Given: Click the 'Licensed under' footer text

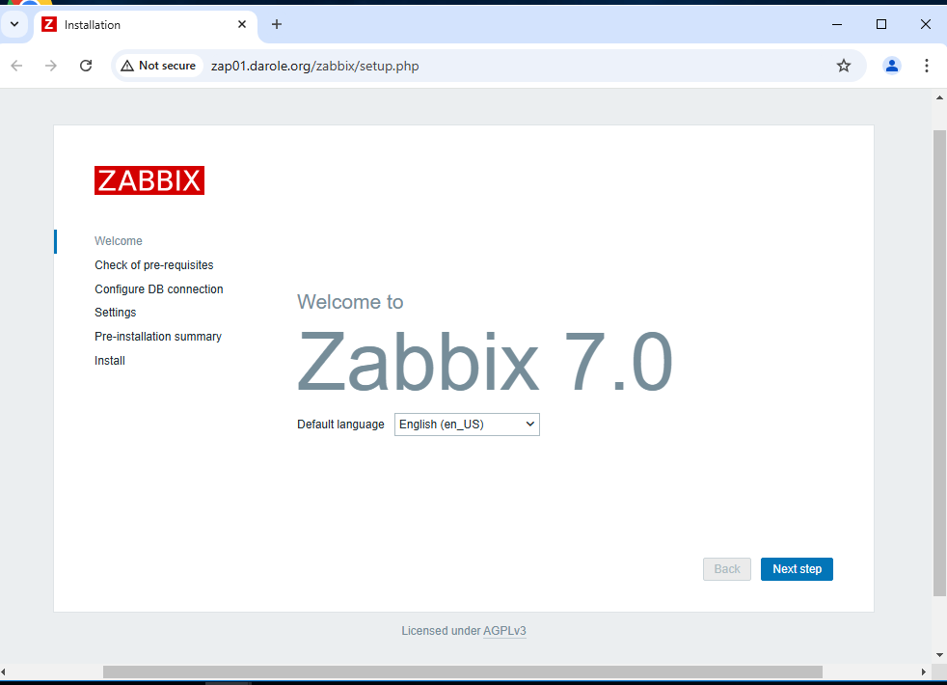Looking at the screenshot, I should (441, 631).
